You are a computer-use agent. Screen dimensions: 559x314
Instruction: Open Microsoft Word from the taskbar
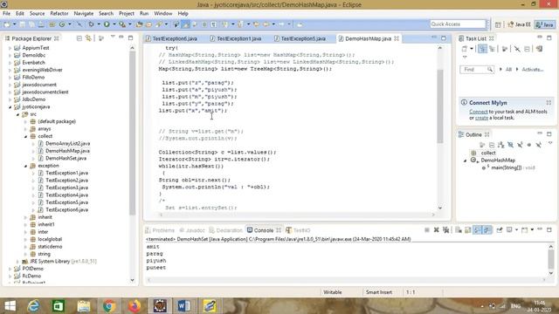pos(184,306)
